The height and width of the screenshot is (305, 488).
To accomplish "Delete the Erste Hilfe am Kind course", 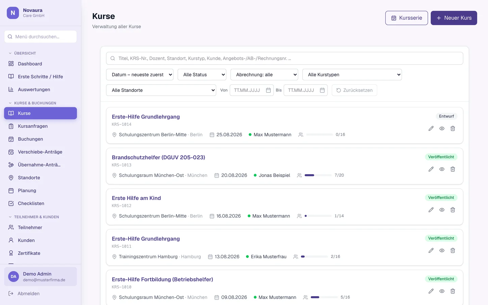I will click(x=453, y=210).
